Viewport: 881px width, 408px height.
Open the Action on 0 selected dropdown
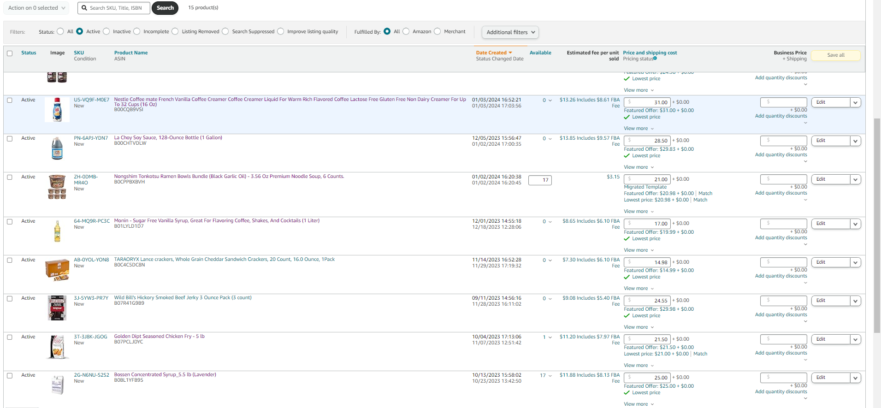tap(36, 8)
